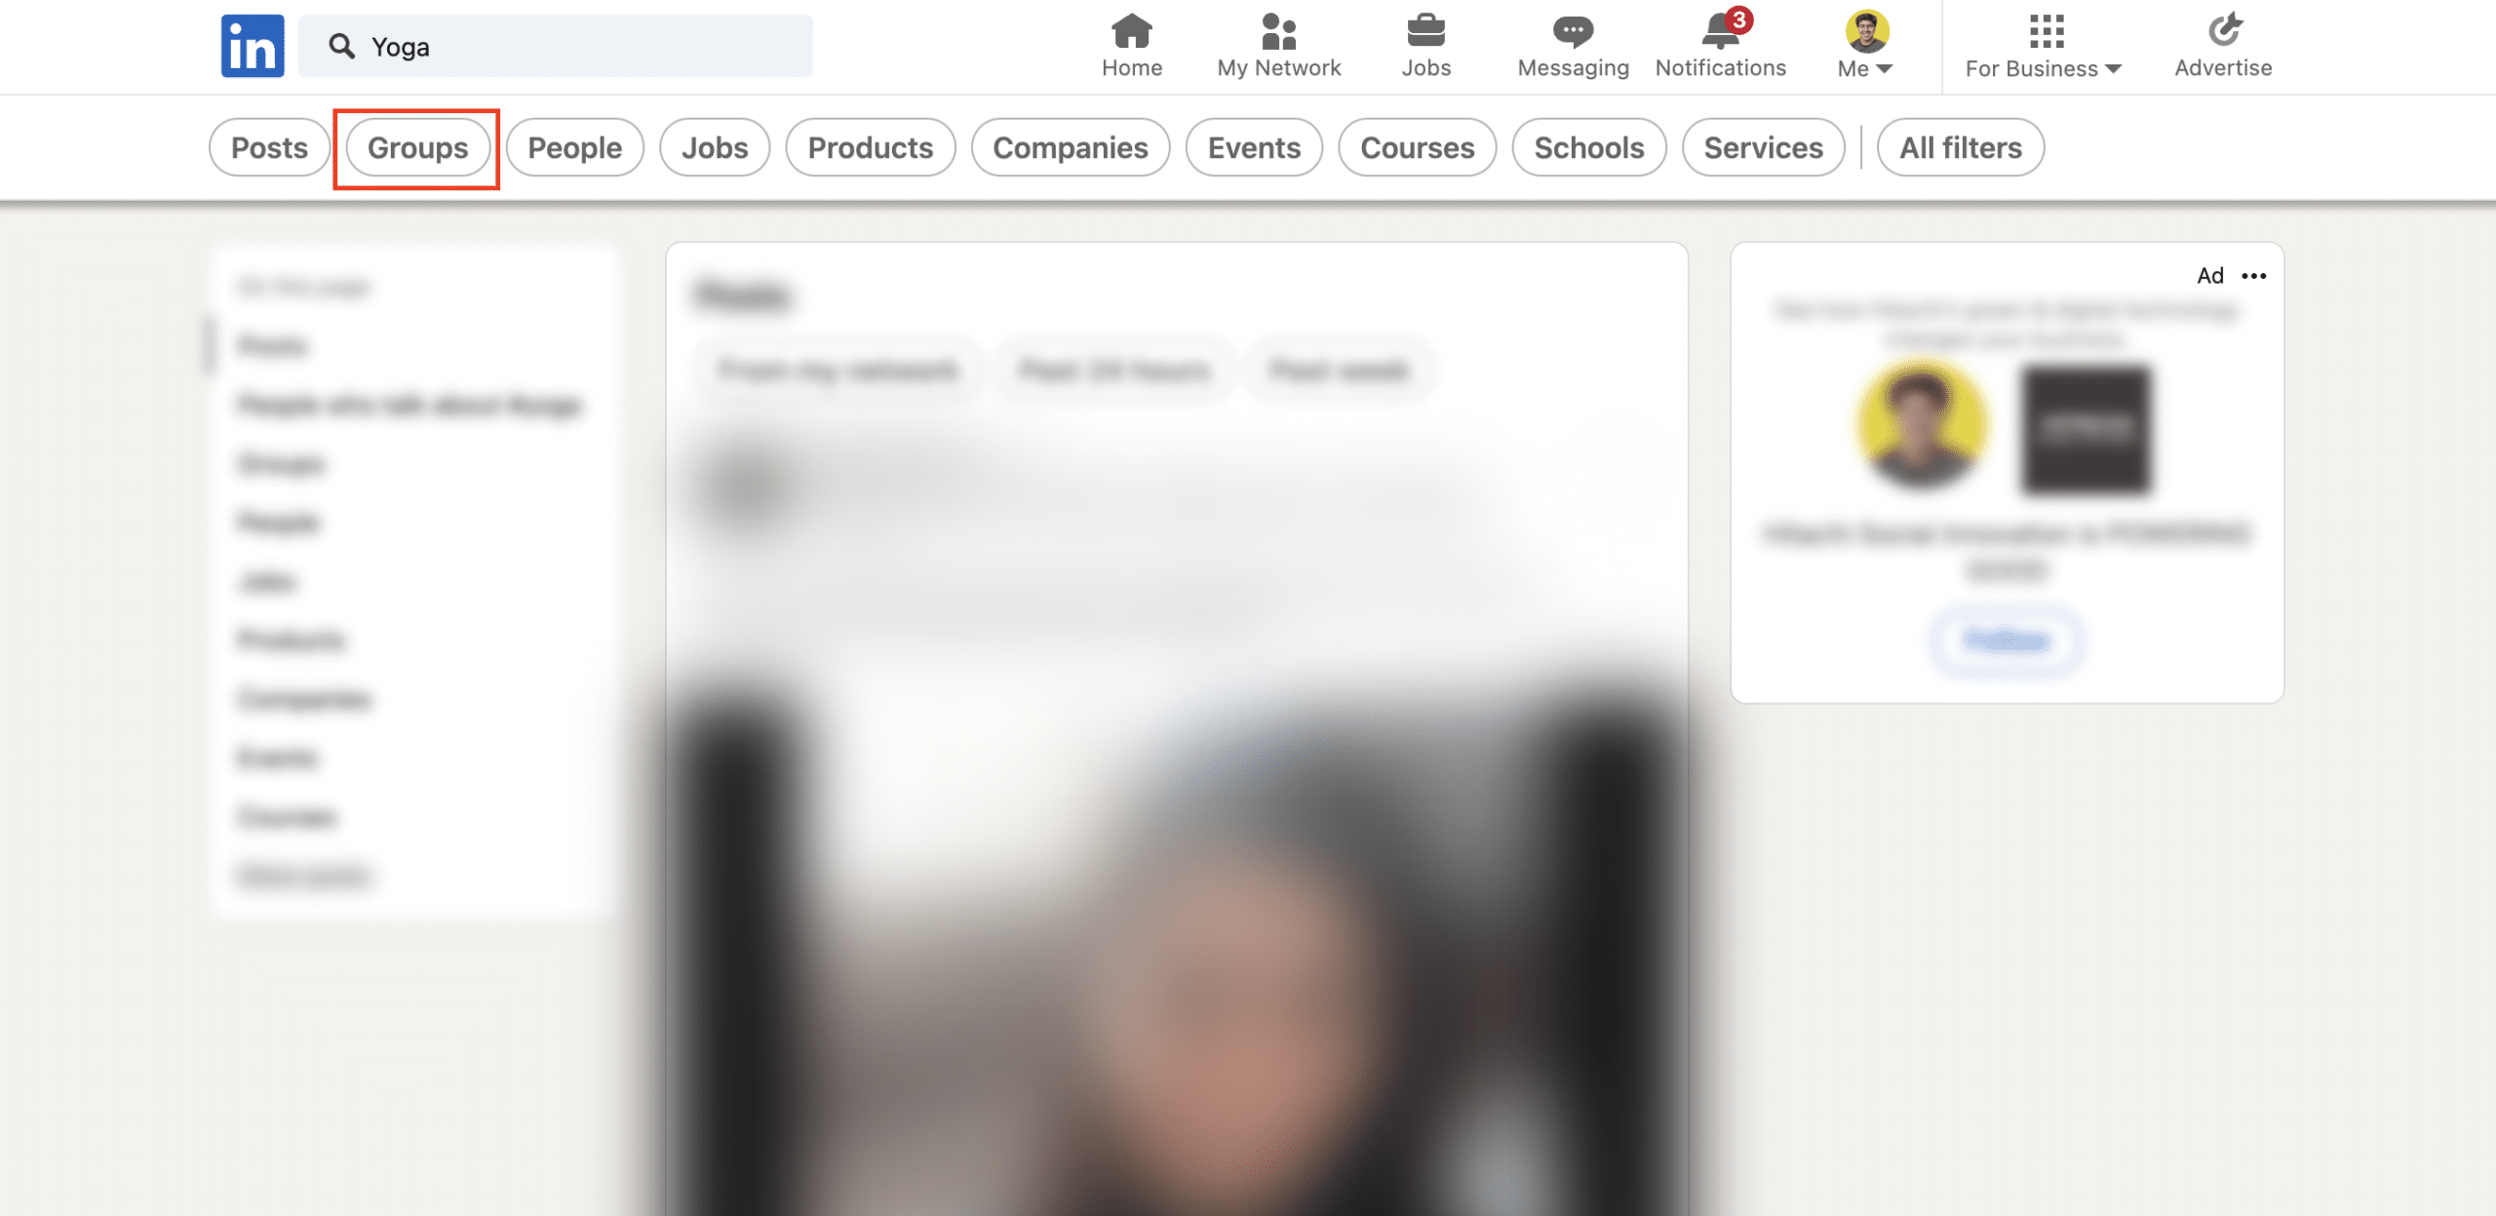The height and width of the screenshot is (1216, 2496).
Task: Expand the For Business dropdown
Action: [2044, 46]
